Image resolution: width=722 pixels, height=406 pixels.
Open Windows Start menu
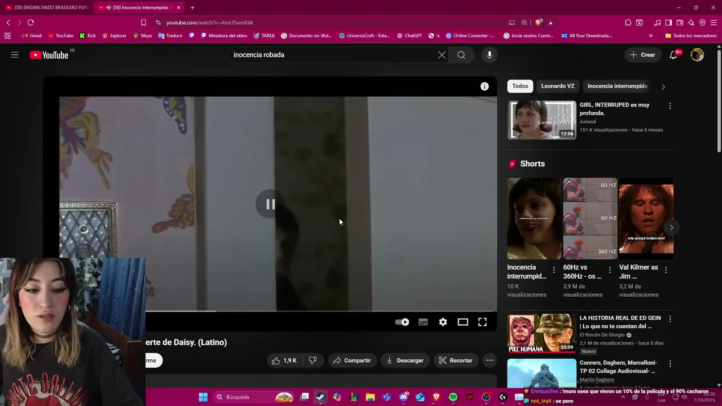tap(203, 397)
